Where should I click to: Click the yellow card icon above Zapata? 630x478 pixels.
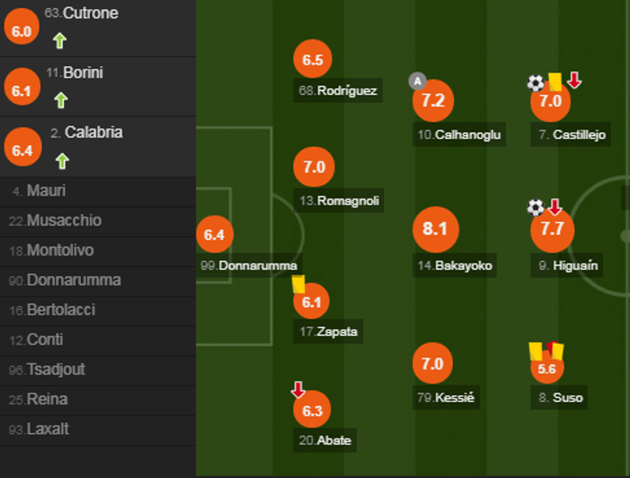coord(298,284)
